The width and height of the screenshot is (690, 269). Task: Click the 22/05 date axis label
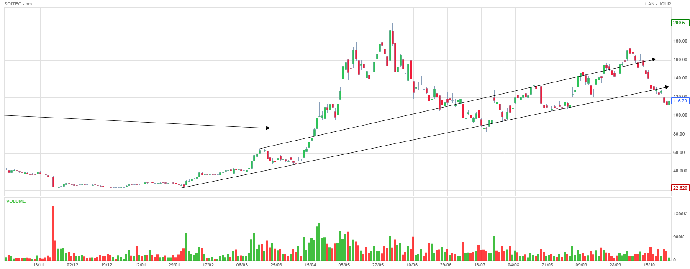pos(378,265)
